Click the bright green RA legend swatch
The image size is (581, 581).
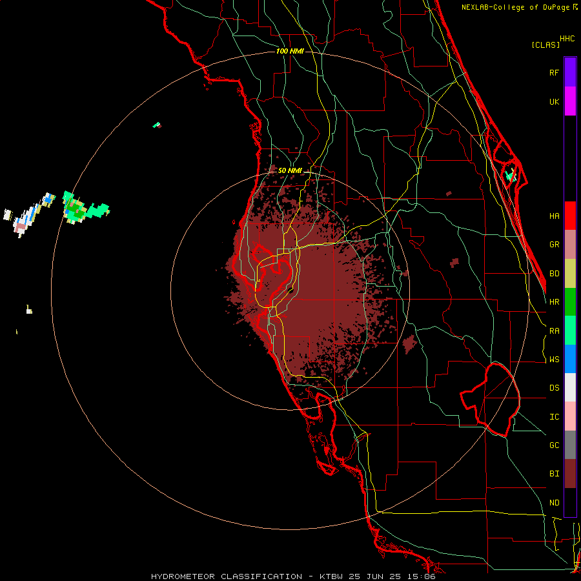(x=570, y=331)
